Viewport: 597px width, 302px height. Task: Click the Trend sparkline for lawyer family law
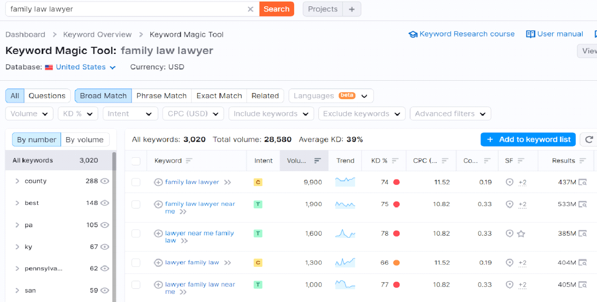(345, 262)
